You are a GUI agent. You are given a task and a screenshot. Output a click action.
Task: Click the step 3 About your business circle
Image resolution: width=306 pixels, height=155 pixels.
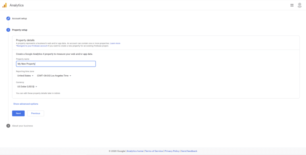(8, 126)
